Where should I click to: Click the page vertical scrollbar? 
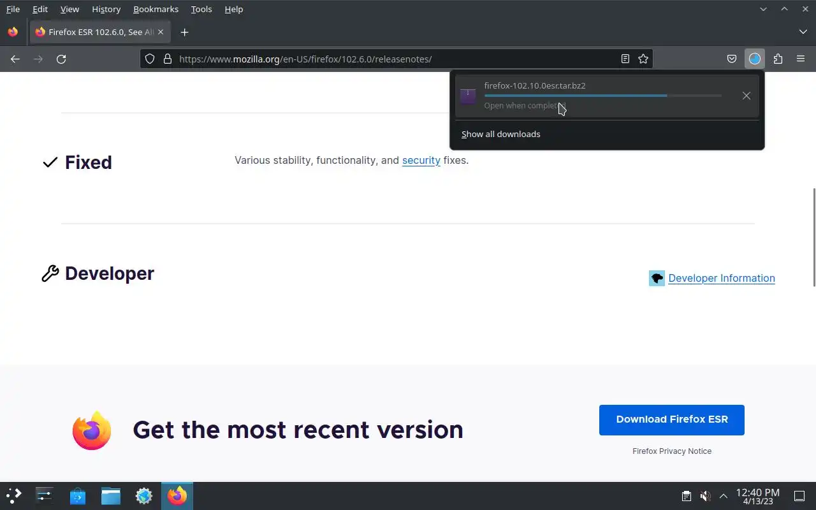813,237
